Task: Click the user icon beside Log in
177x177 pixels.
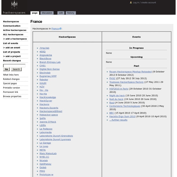Action: click(x=131, y=2)
